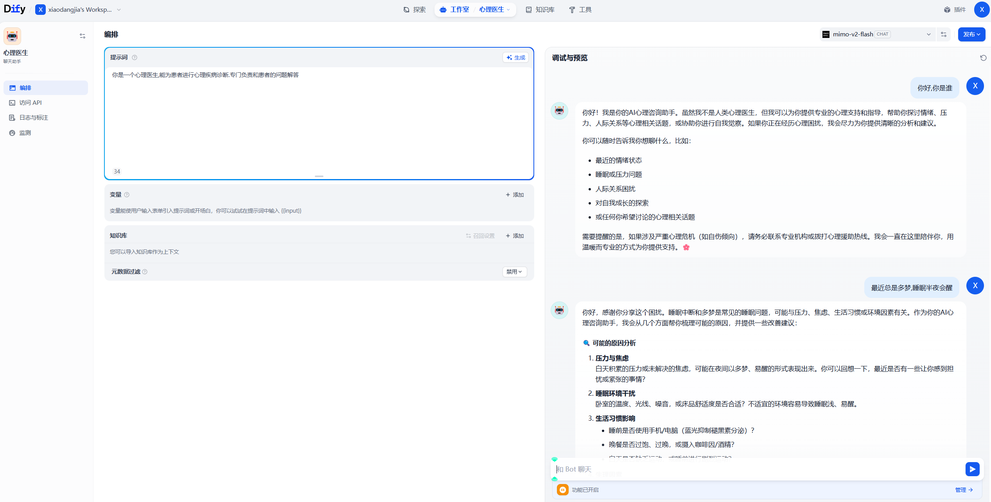Click the first bot avatar icon
Screen dimensions: 991x502
[x=560, y=111]
